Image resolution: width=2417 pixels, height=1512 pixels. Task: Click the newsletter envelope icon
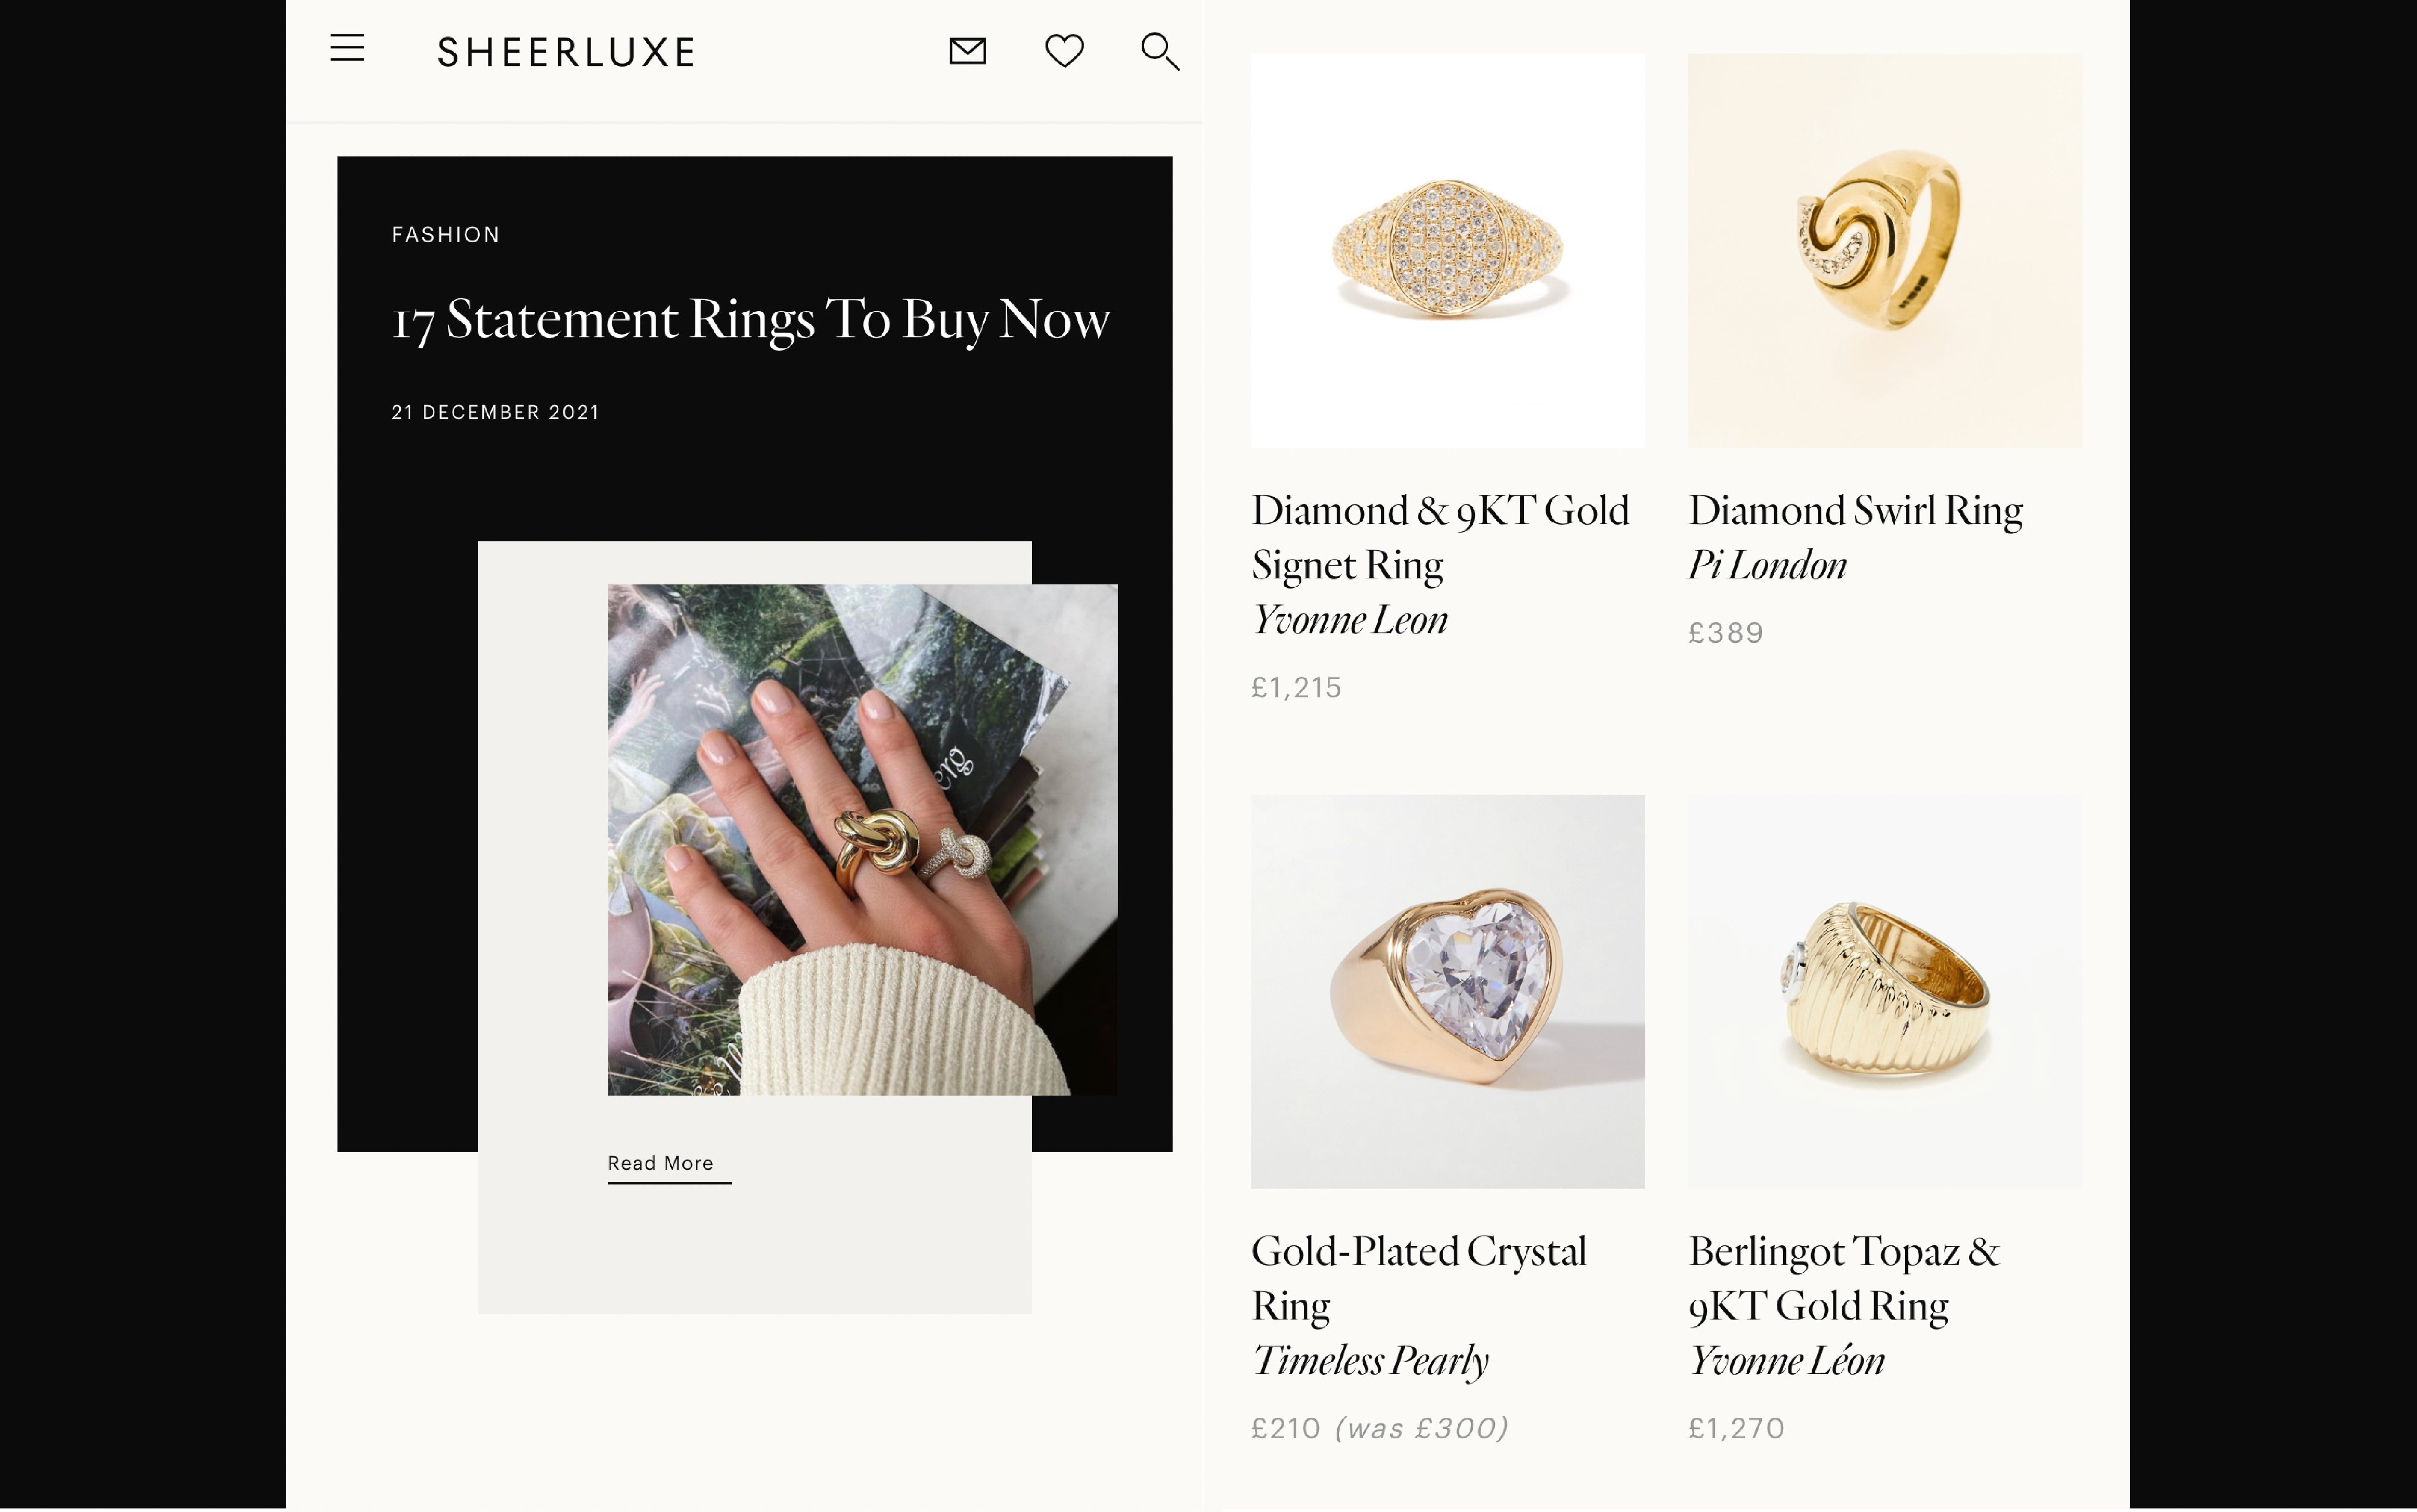click(967, 51)
